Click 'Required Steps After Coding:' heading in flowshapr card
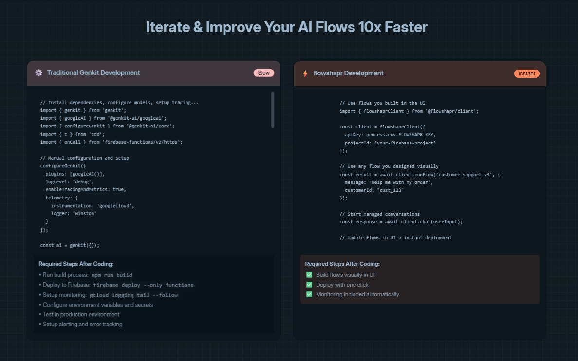This screenshot has width=578, height=361. (x=342, y=264)
